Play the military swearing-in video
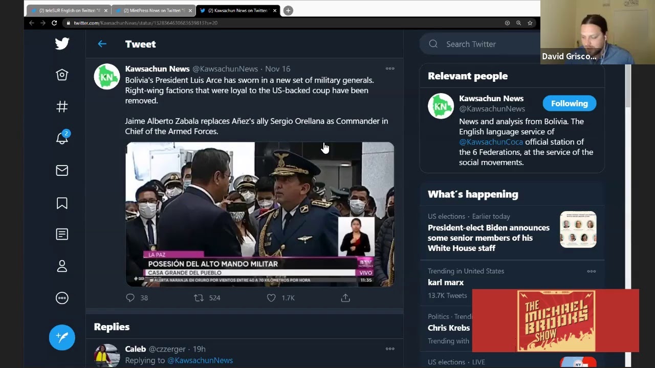The width and height of the screenshot is (655, 368). pyautogui.click(x=260, y=214)
